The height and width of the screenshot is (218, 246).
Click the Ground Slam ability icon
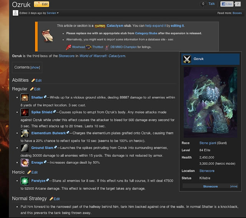point(25,148)
